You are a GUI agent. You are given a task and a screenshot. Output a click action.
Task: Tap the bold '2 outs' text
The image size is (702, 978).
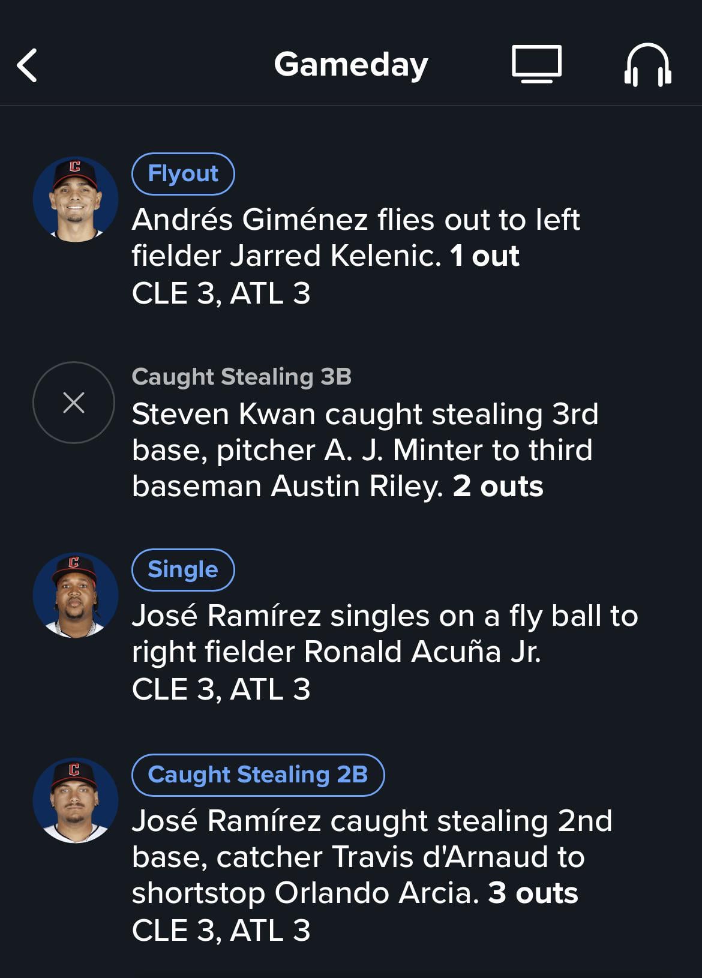point(498,486)
